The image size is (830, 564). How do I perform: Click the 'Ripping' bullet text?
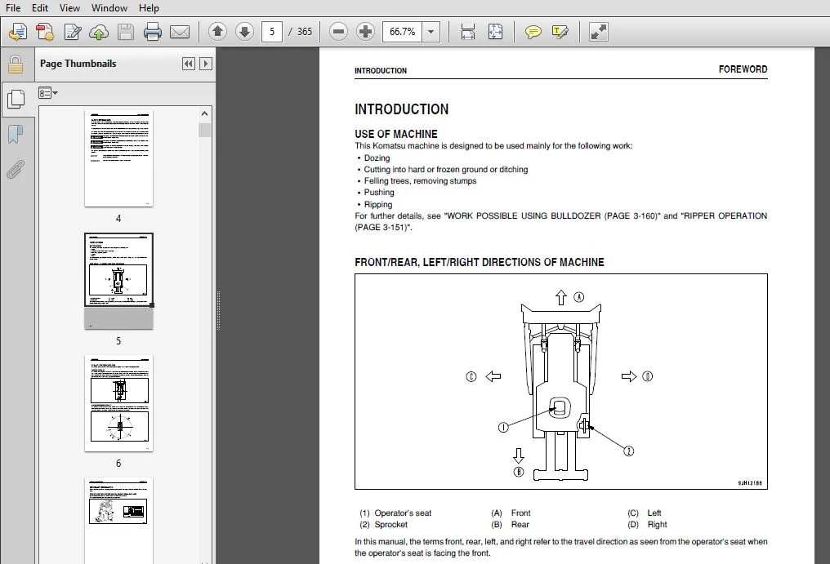point(378,204)
